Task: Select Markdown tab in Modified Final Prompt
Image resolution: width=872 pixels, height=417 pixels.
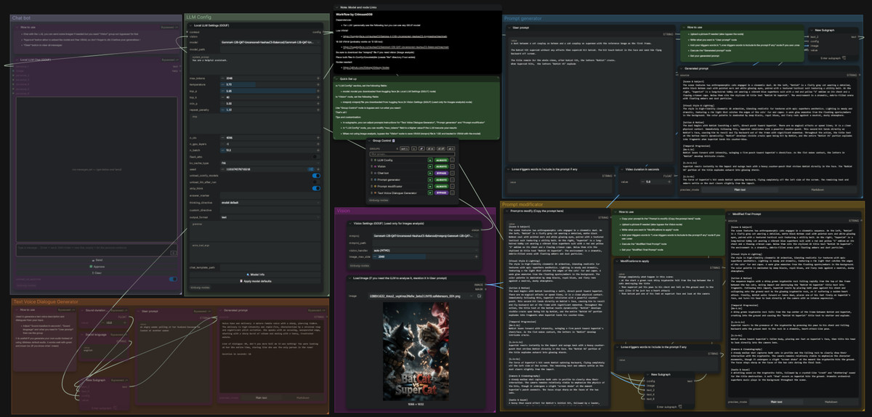Action: click(x=831, y=402)
